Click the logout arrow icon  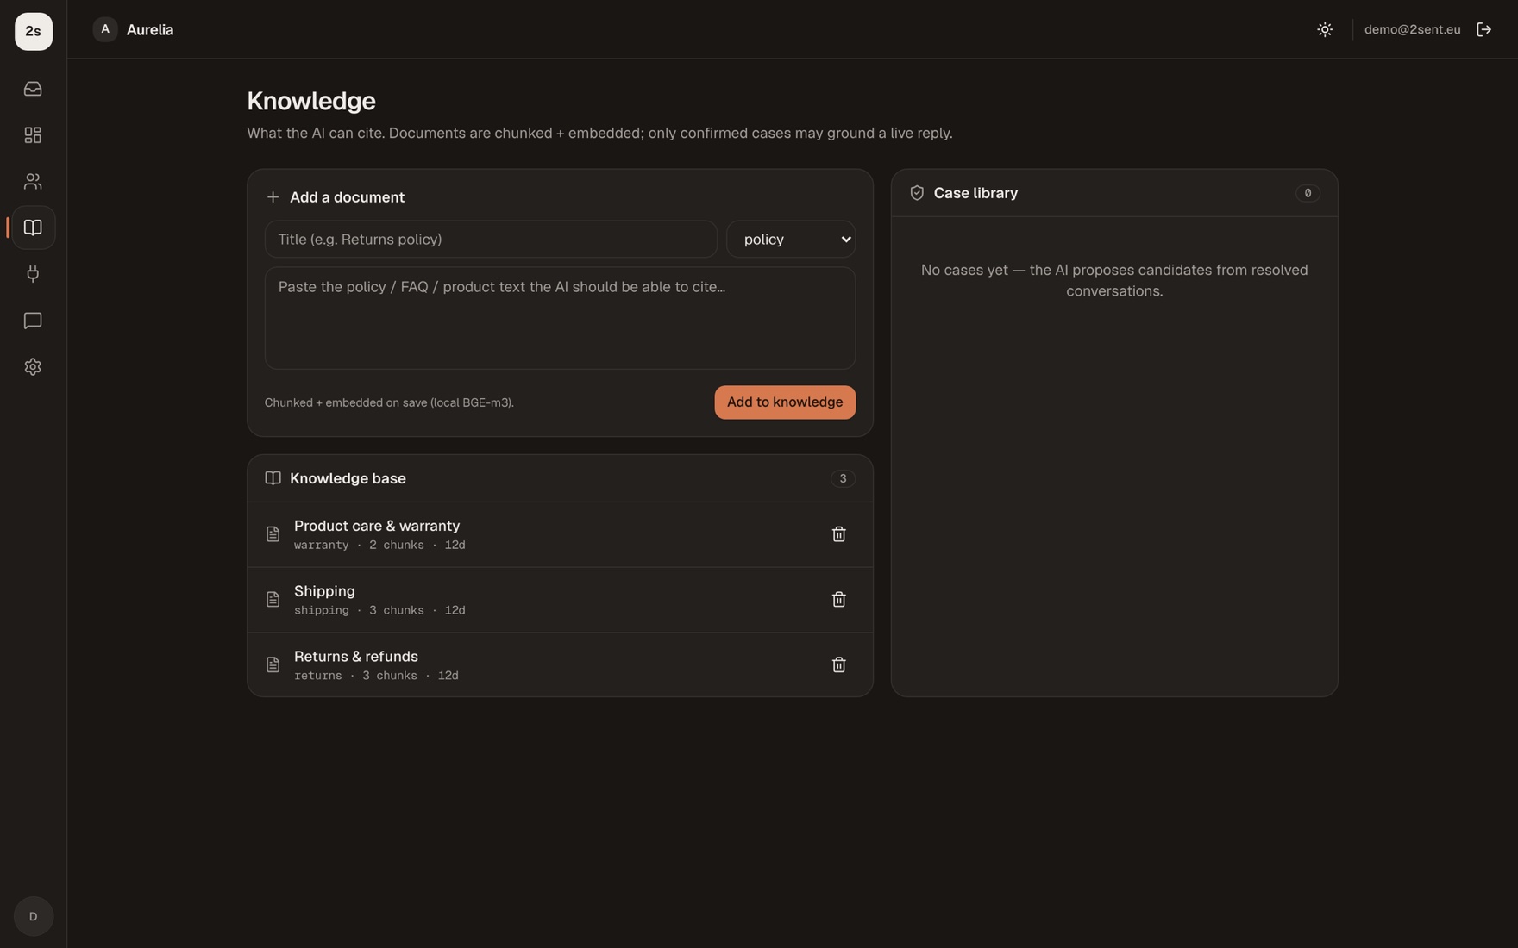[1483, 29]
